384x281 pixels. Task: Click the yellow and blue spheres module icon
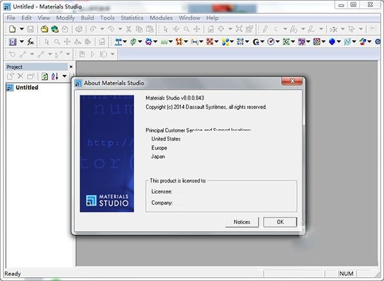click(x=225, y=42)
